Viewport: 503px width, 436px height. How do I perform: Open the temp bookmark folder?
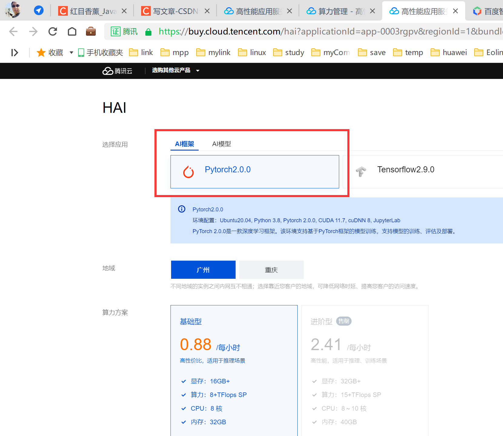tap(408, 53)
